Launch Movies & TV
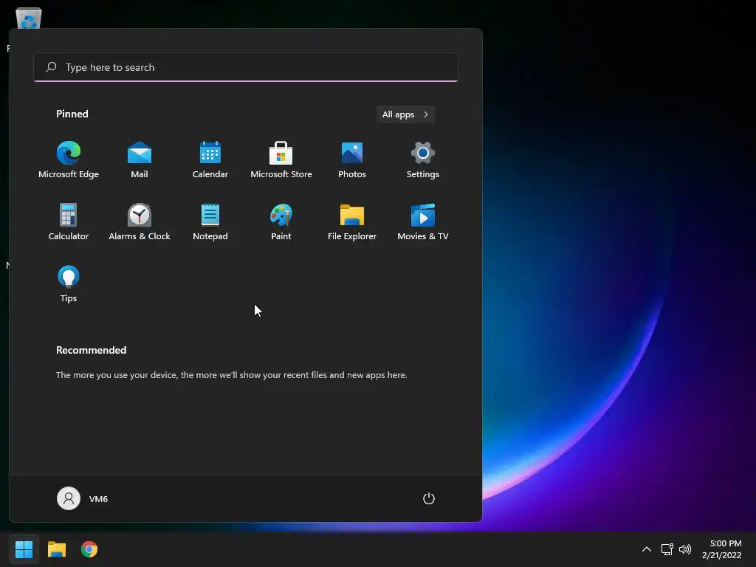 (423, 221)
